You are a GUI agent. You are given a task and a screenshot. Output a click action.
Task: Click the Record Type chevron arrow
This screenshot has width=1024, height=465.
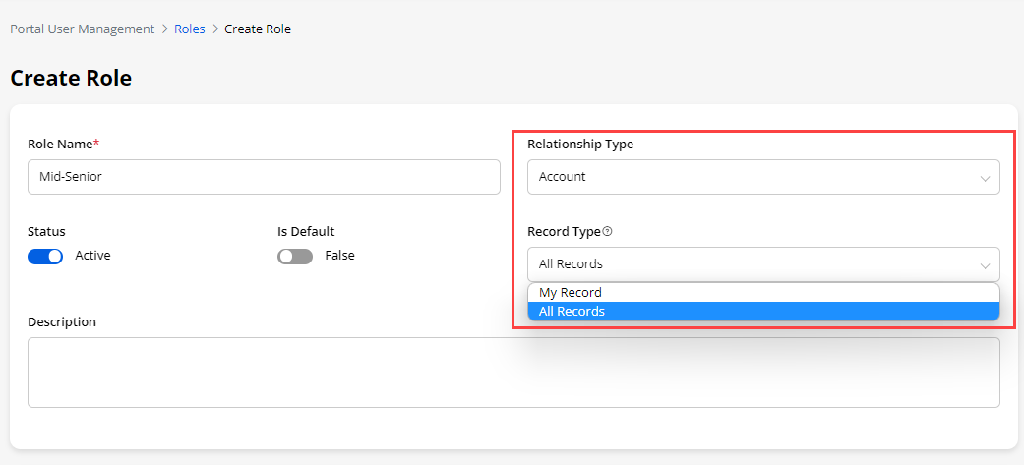pyautogui.click(x=985, y=265)
